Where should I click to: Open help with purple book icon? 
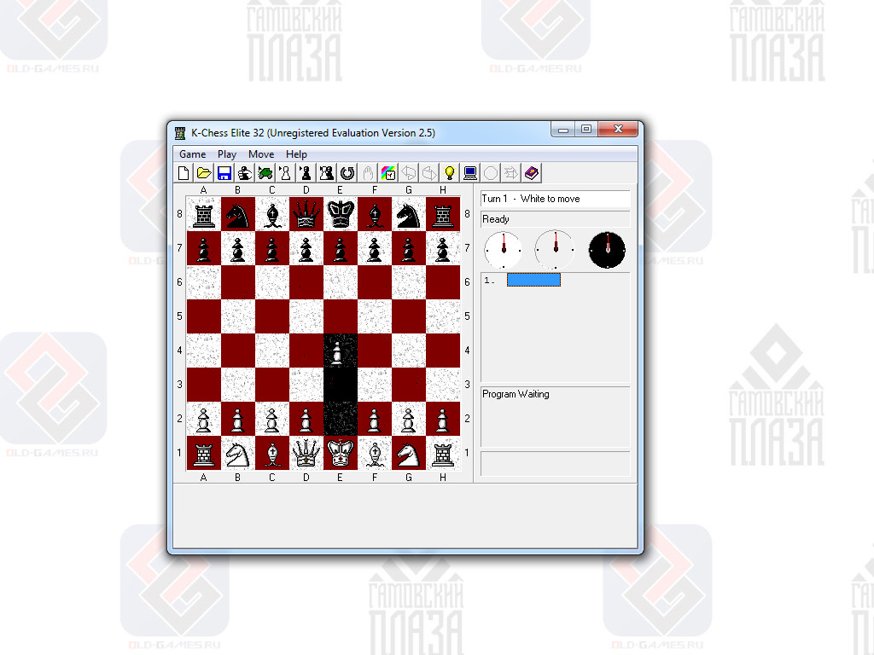tap(531, 173)
